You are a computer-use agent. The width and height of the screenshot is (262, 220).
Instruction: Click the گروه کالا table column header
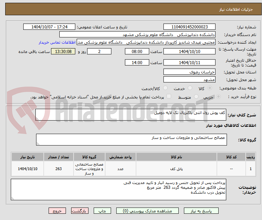point(89,157)
